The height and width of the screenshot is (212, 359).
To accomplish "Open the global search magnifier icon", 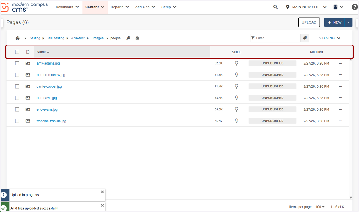I will 276,7.
